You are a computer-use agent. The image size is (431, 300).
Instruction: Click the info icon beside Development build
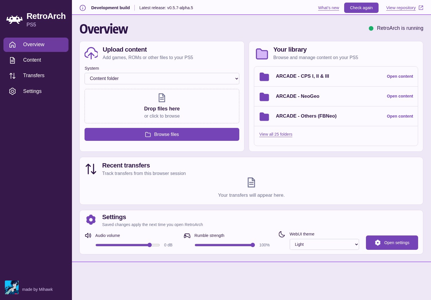[83, 8]
